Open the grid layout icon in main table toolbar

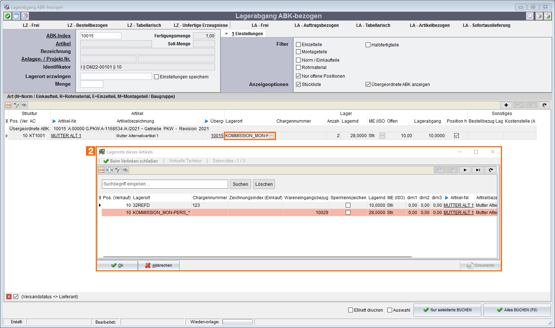tap(8, 105)
